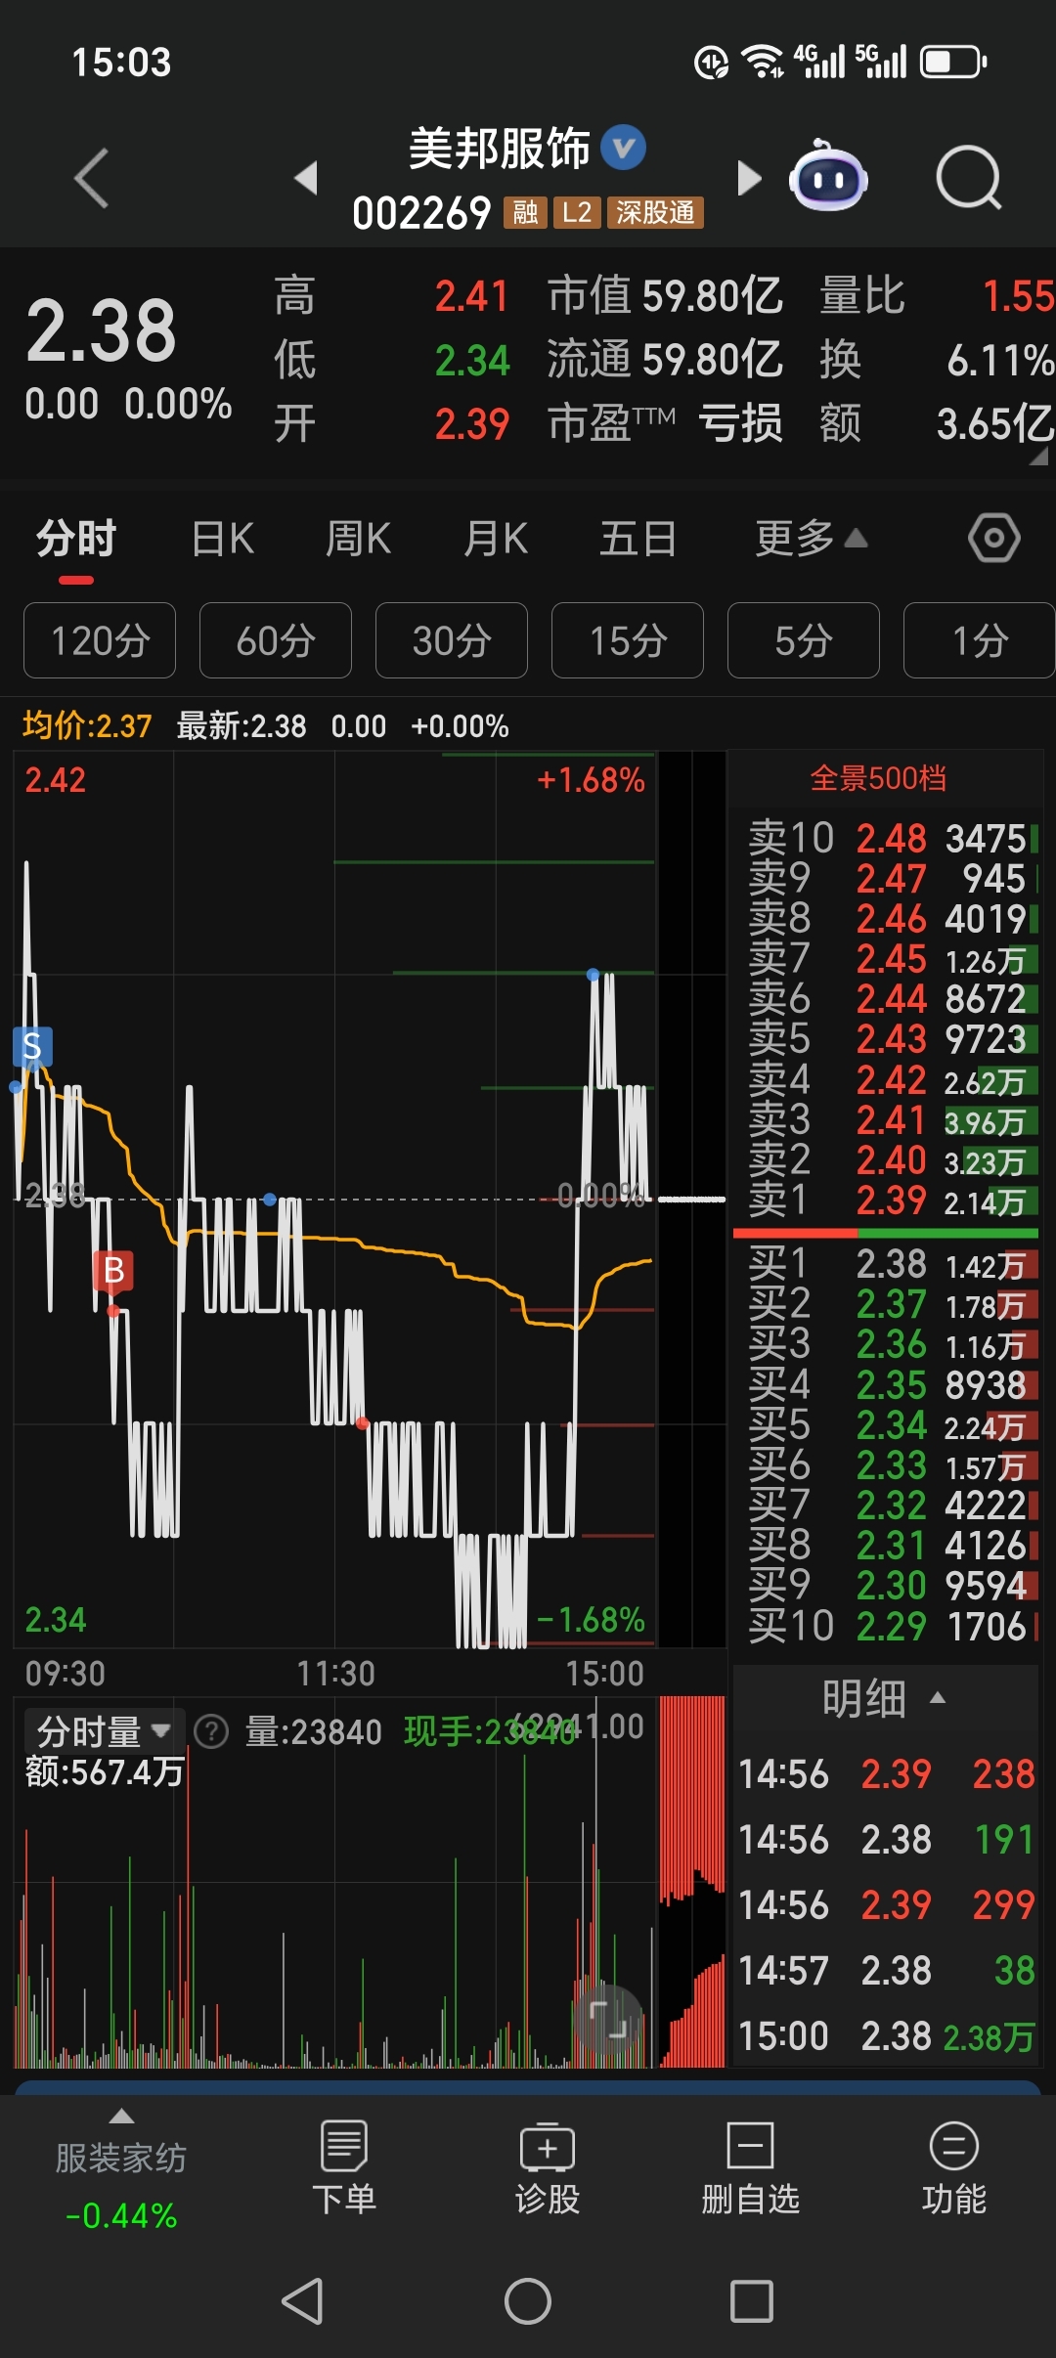Expand chart to fullscreen icon
Screen dimensions: 1056x2358
[x=607, y=2018]
